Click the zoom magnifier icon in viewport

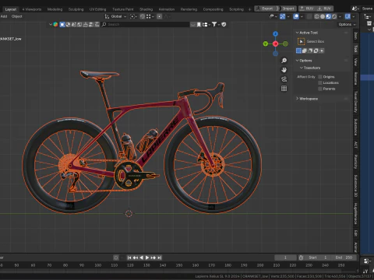[284, 61]
